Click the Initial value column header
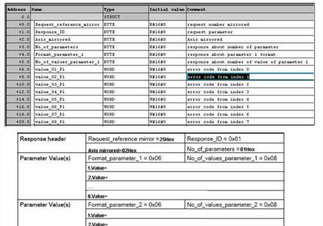The width and height of the screenshot is (323, 226). [166, 9]
